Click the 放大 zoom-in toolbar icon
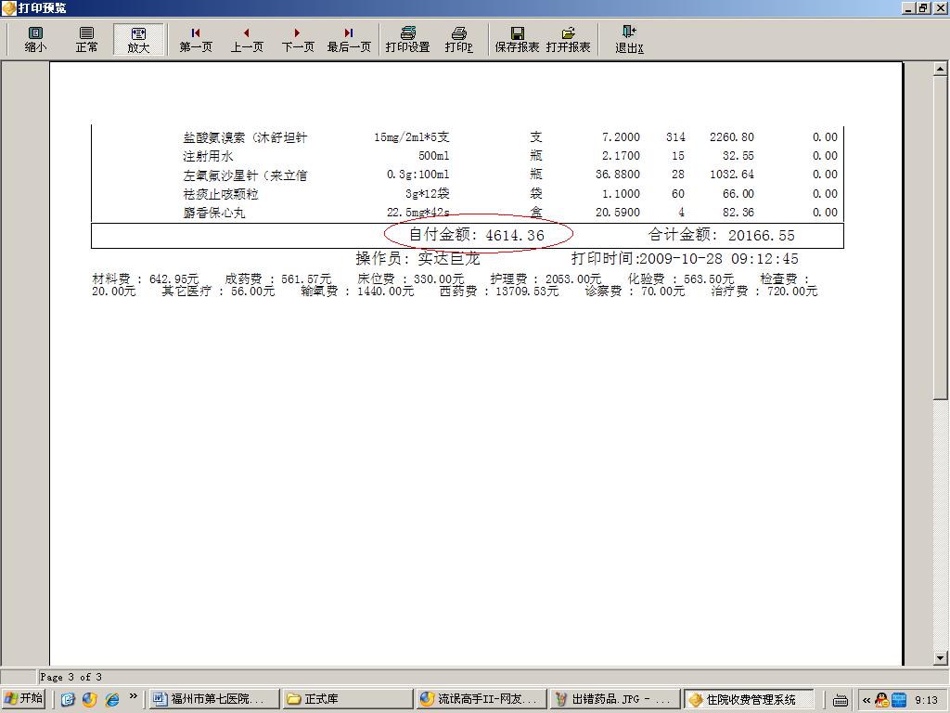 [x=138, y=39]
